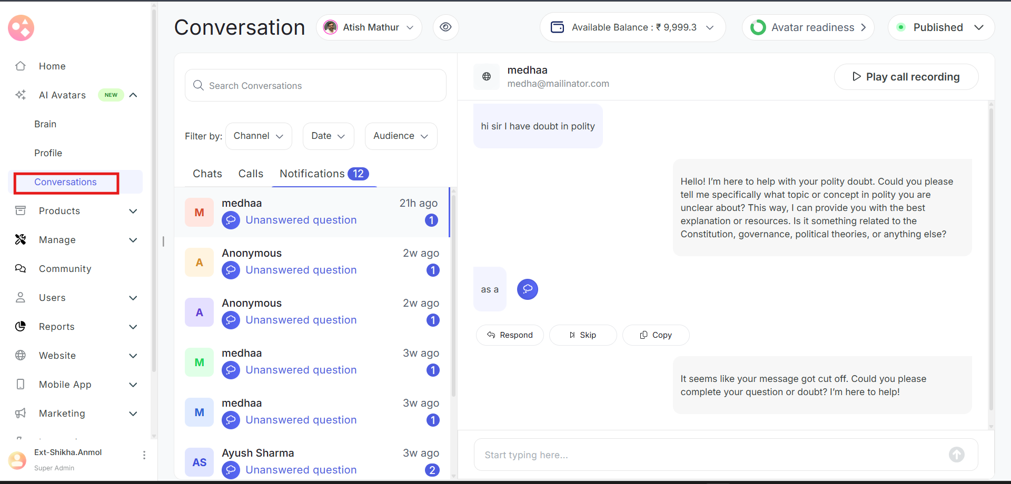
Task: Click the send arrow icon in message box
Action: 956,455
